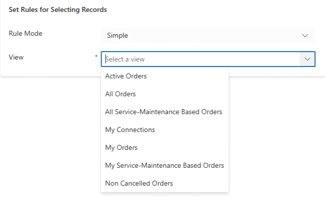
Task: Click the "Simple" value in Rule Mode
Action: 117,35
